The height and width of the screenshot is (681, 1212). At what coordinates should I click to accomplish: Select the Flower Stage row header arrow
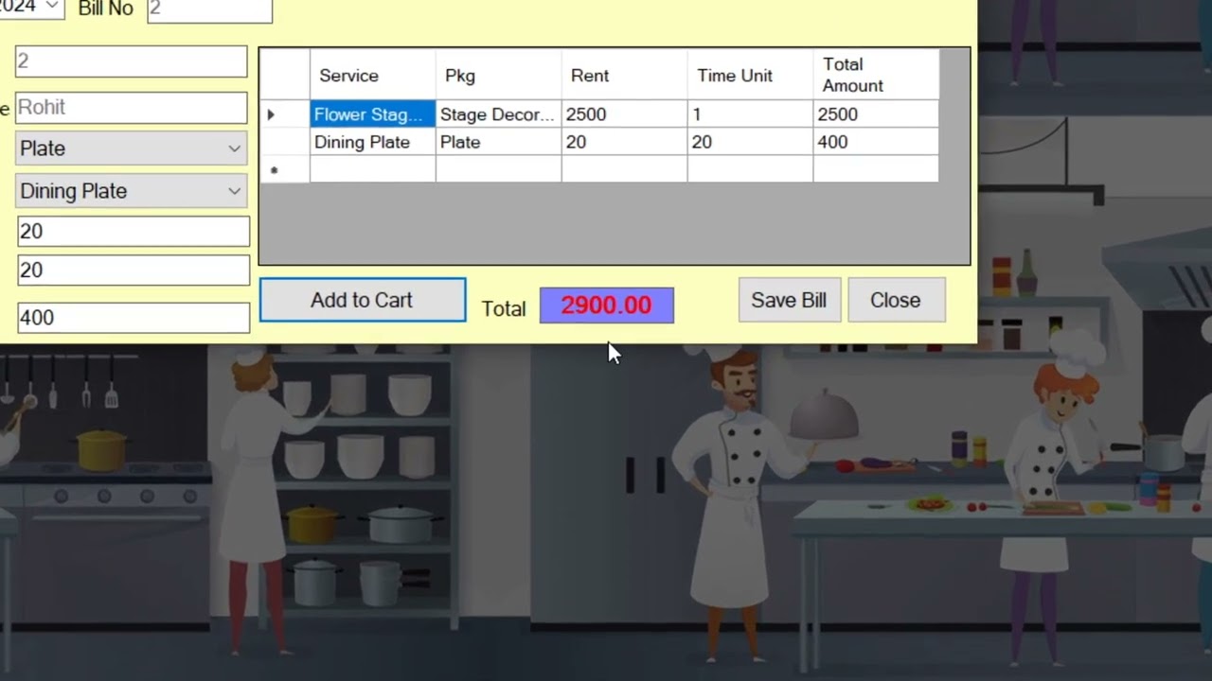click(x=284, y=114)
